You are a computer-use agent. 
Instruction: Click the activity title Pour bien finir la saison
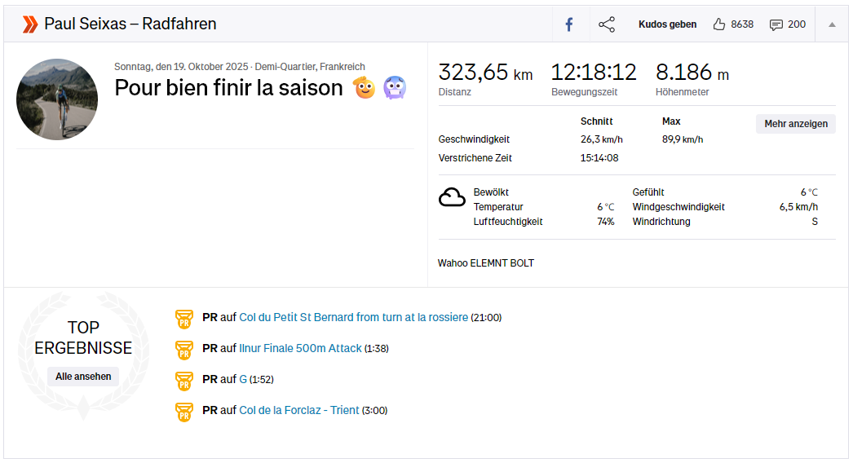coord(228,88)
